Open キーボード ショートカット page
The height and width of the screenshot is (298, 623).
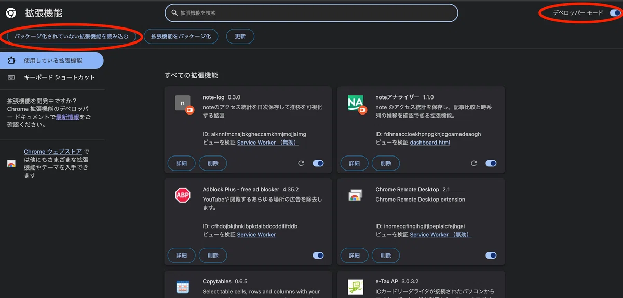(x=52, y=77)
